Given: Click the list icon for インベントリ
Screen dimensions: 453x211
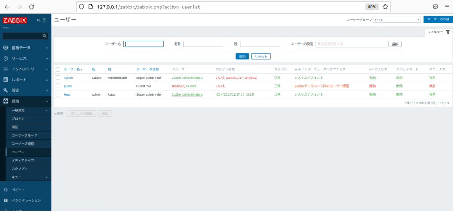Looking at the screenshot, I should coord(6,69).
